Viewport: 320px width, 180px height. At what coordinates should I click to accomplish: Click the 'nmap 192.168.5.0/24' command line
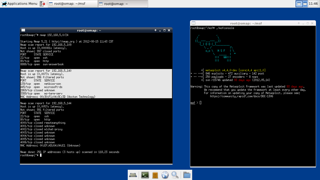(x=44, y=35)
